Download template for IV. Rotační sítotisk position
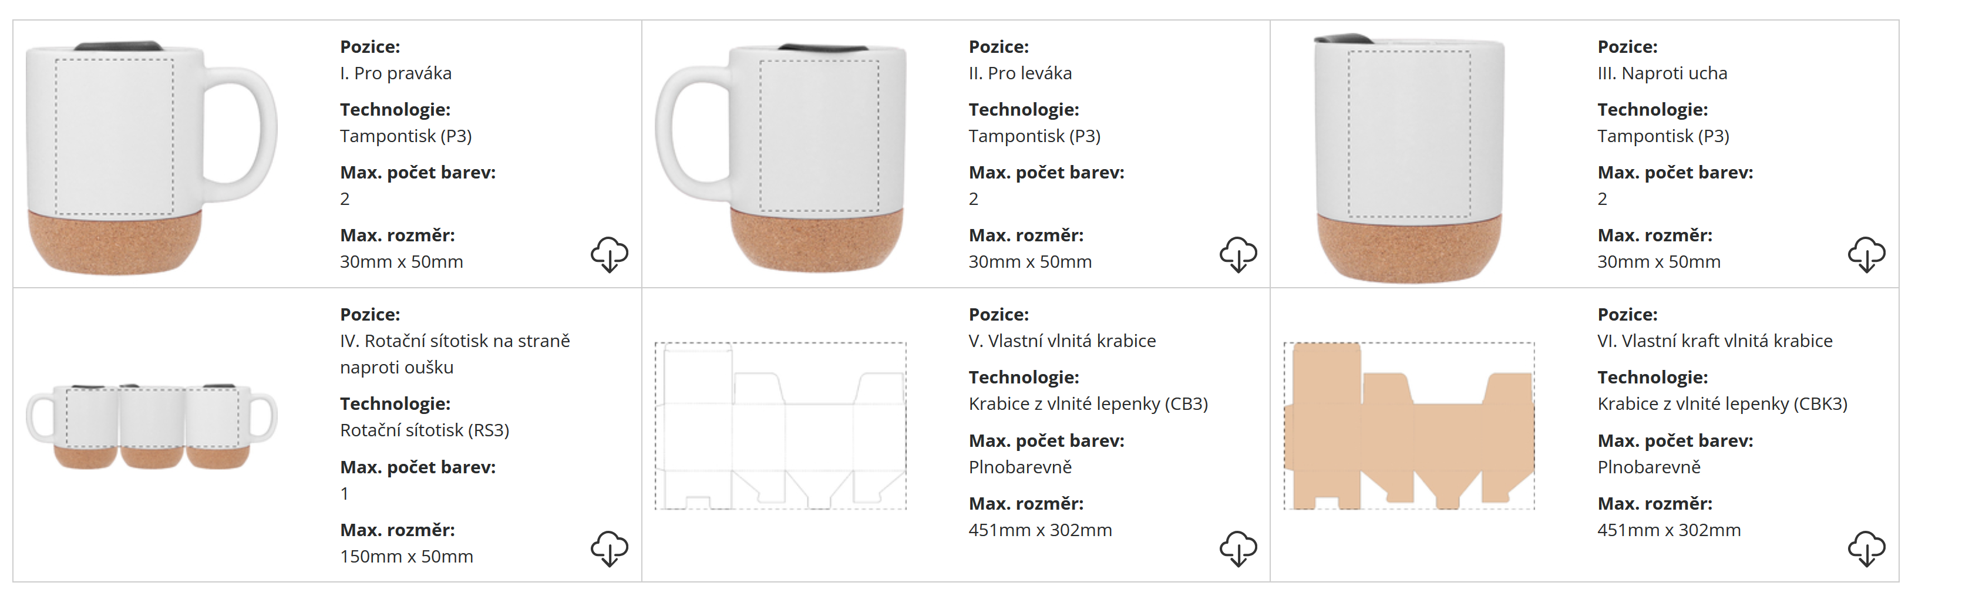The height and width of the screenshot is (596, 1979). click(x=609, y=548)
